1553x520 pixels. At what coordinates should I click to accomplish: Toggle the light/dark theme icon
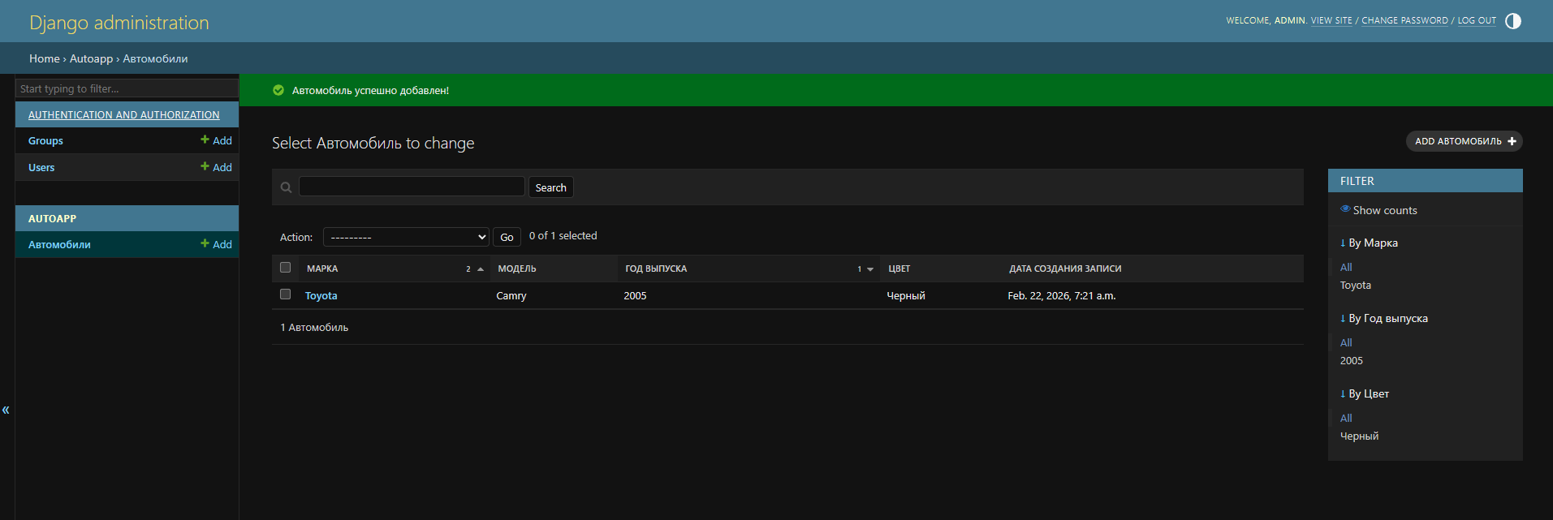coord(1512,21)
